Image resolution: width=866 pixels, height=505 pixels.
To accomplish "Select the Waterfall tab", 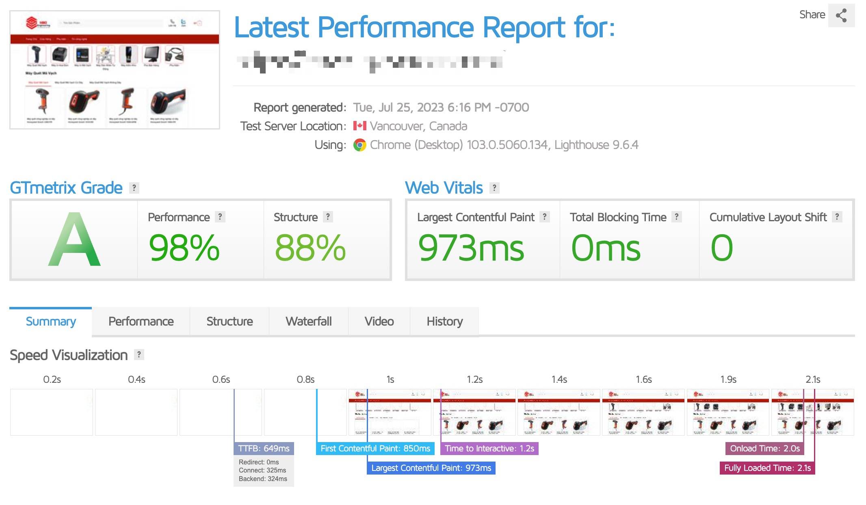I will (309, 322).
